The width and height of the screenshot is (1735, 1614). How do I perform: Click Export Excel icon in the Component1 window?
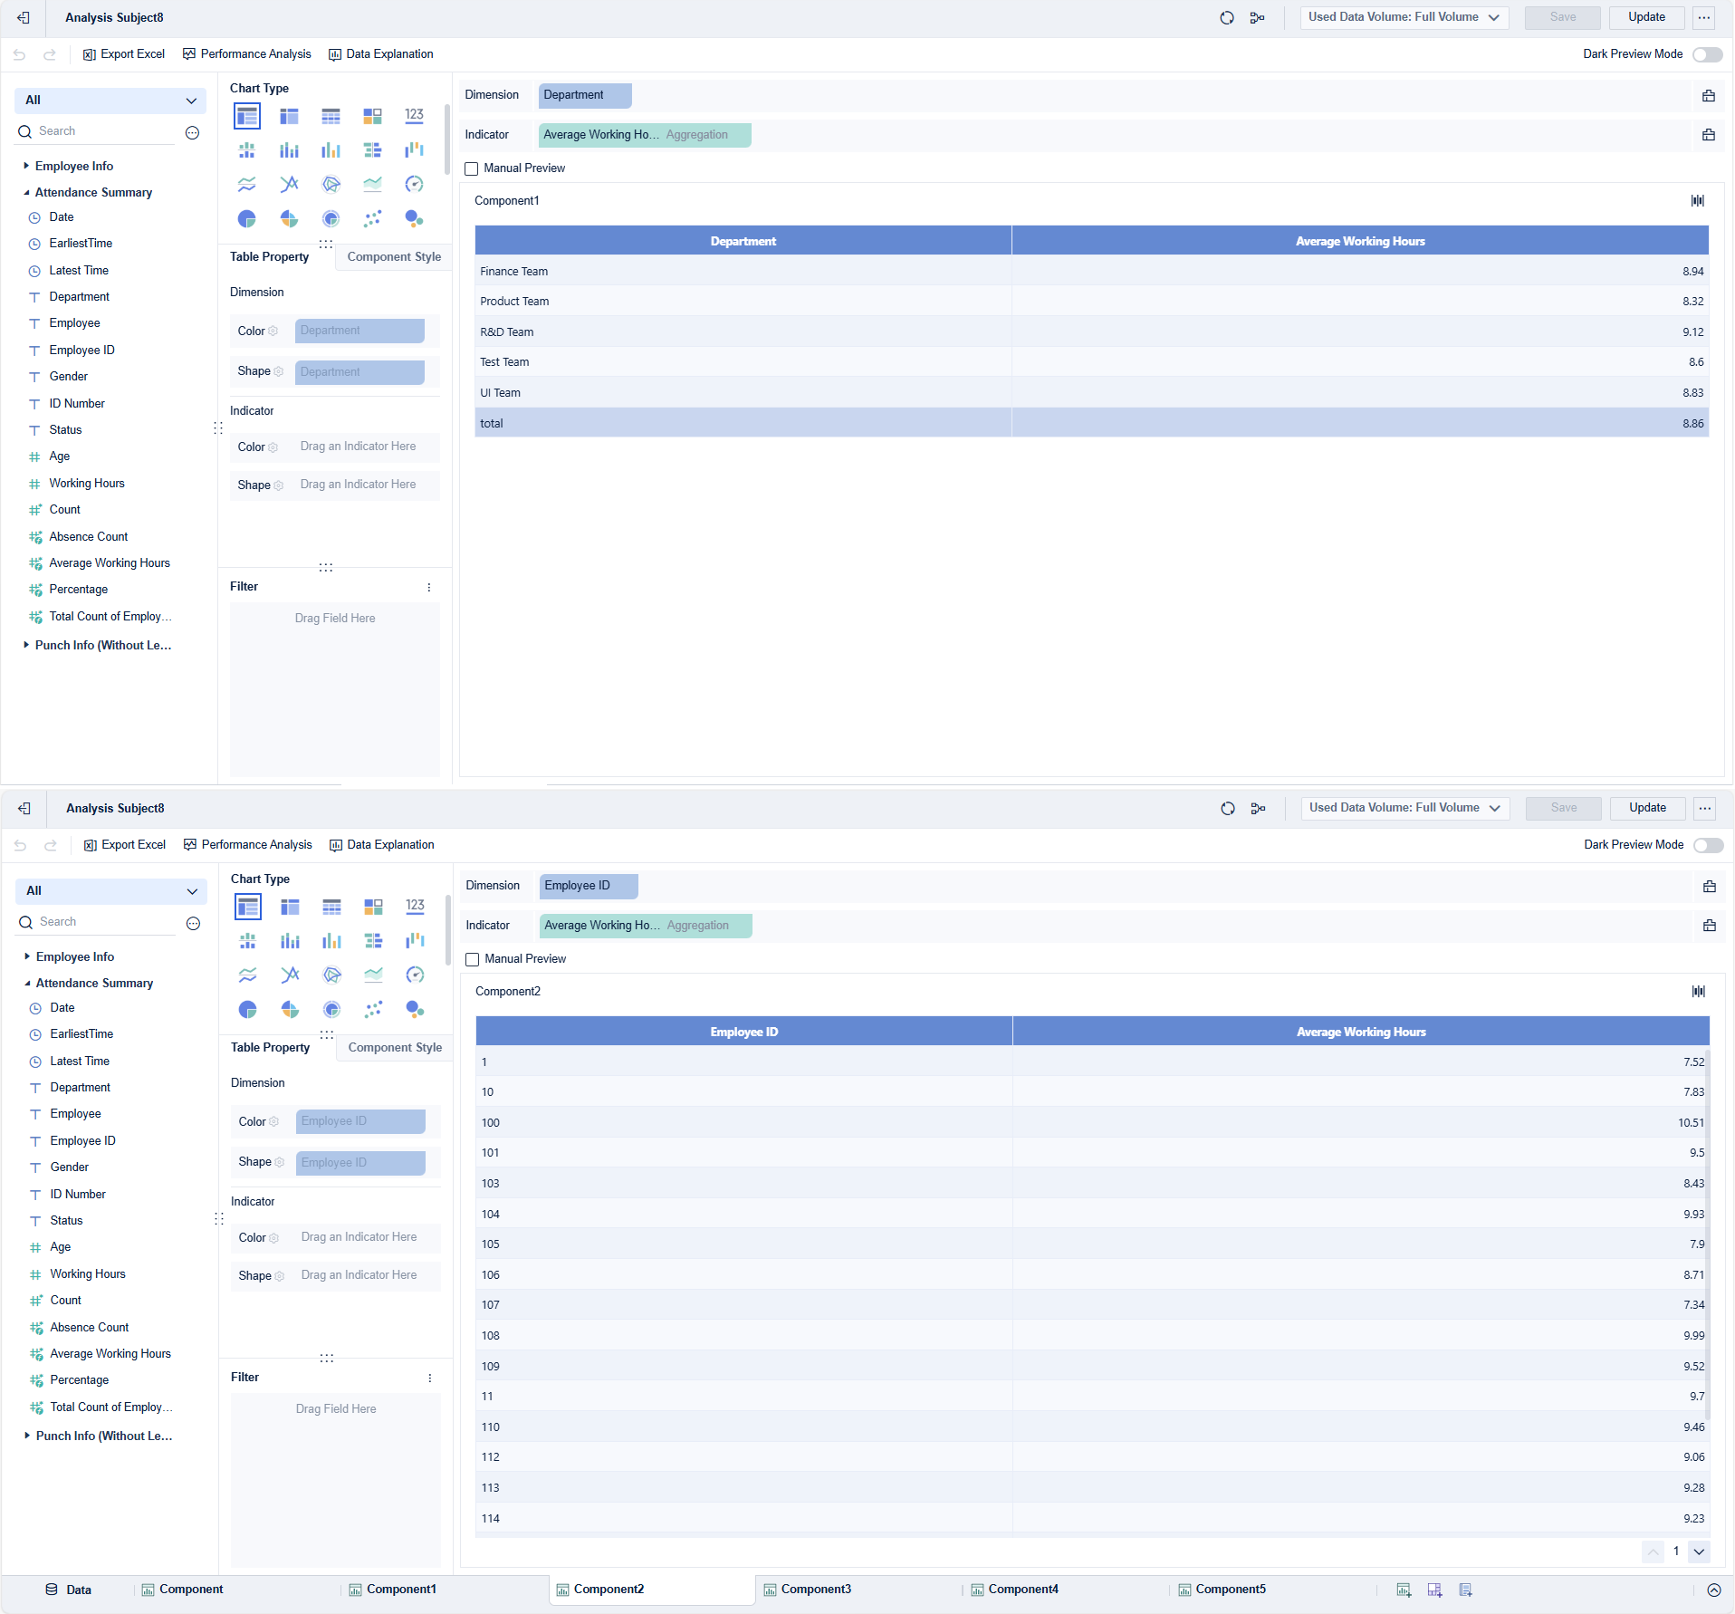[89, 54]
